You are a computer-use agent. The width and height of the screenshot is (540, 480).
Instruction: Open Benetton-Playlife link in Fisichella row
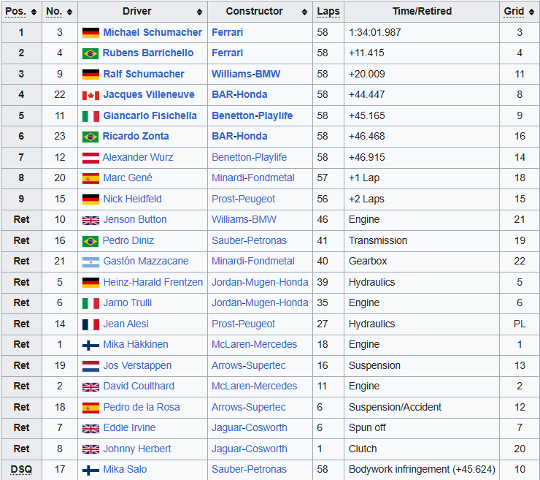tap(252, 116)
